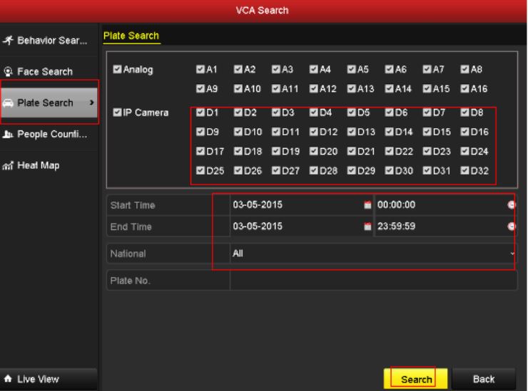Uncheck IP camera channel D31
The image size is (528, 391).
click(x=427, y=171)
